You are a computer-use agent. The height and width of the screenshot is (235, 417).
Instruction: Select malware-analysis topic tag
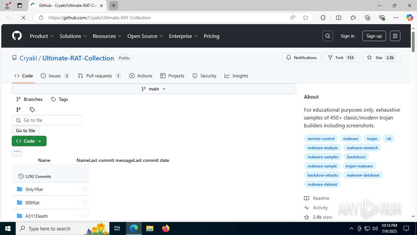(x=323, y=148)
